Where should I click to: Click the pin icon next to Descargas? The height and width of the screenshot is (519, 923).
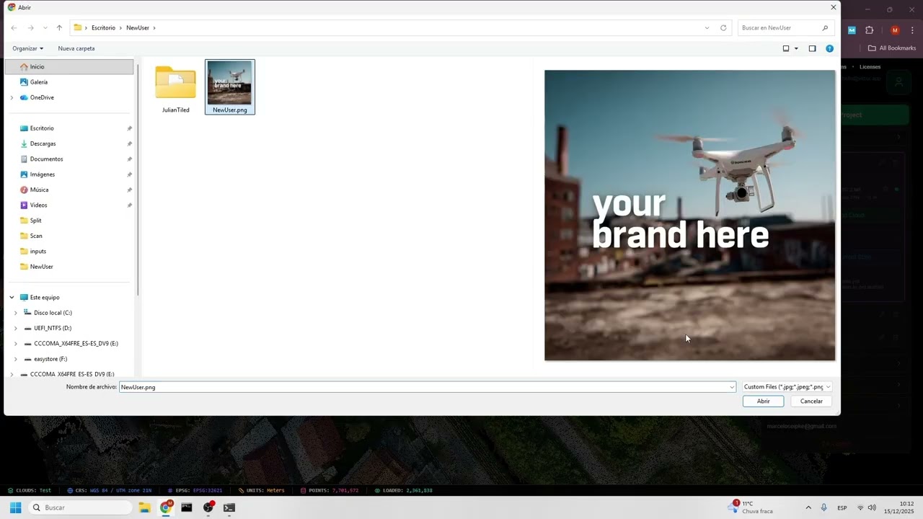(129, 143)
